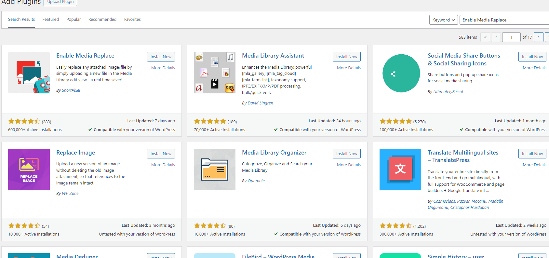Visit author David Lingren's link
Viewport: 549px width, 258px height.
(260, 103)
